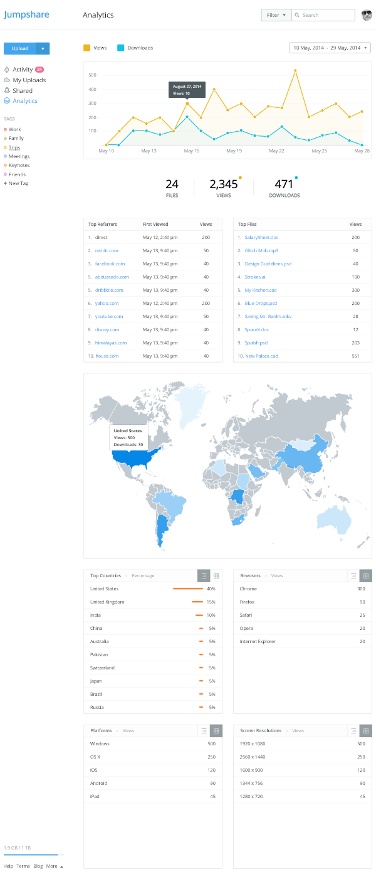376x884 pixels.
Task: Open the date range selector
Action: 330,47
